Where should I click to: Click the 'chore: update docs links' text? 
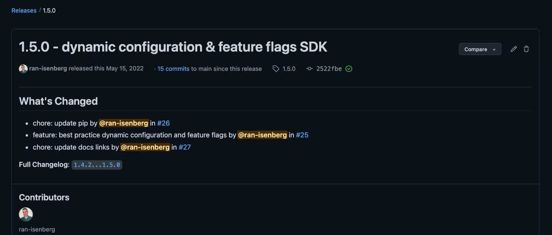tap(71, 147)
